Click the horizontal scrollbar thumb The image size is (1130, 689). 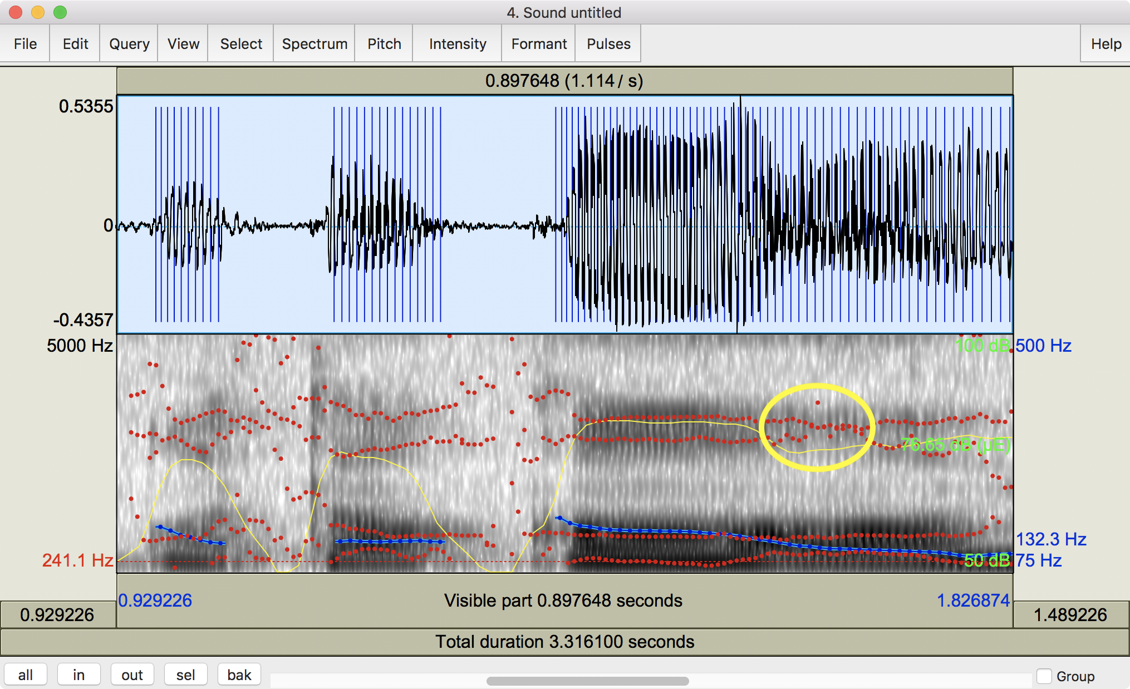coord(587,681)
